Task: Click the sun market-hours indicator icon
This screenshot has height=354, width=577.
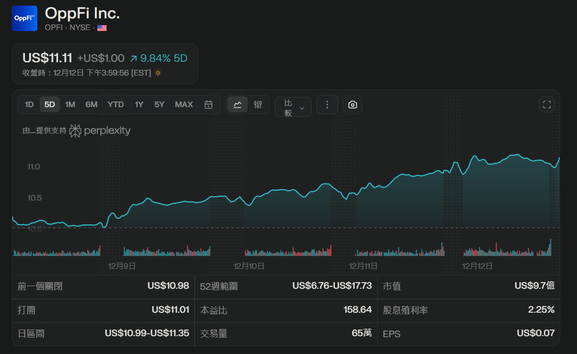Action: tap(158, 73)
